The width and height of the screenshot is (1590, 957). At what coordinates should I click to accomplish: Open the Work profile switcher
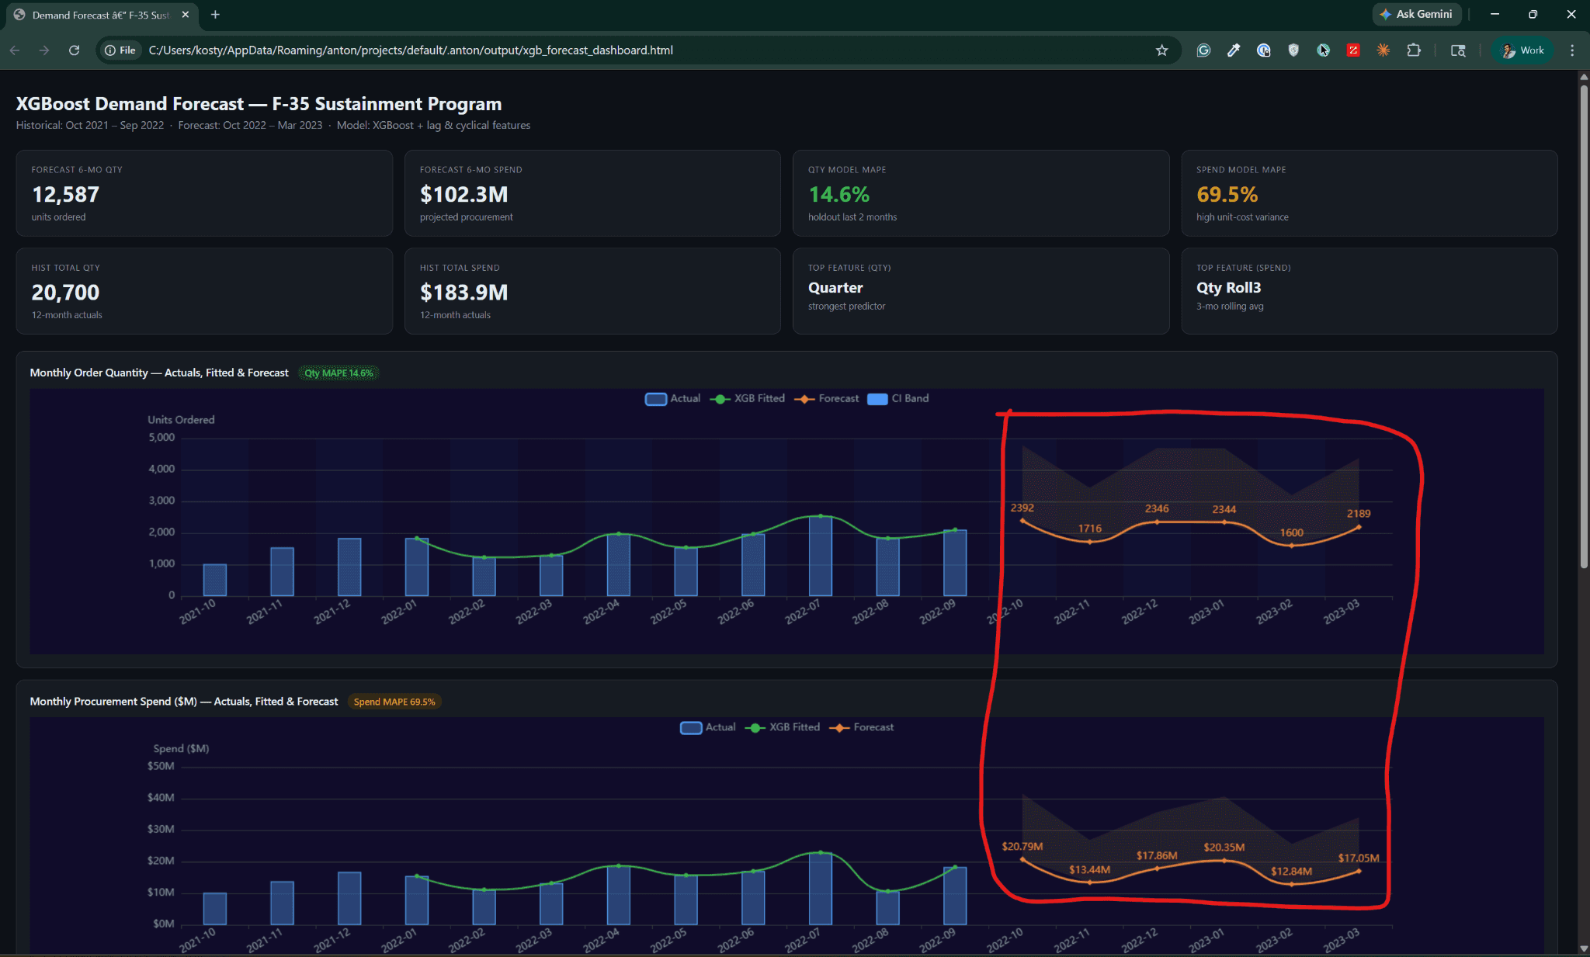click(x=1522, y=50)
